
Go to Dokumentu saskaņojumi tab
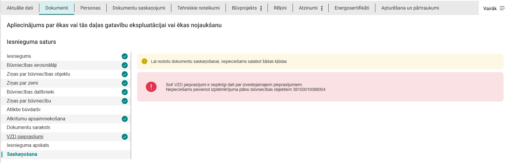tap(139, 8)
